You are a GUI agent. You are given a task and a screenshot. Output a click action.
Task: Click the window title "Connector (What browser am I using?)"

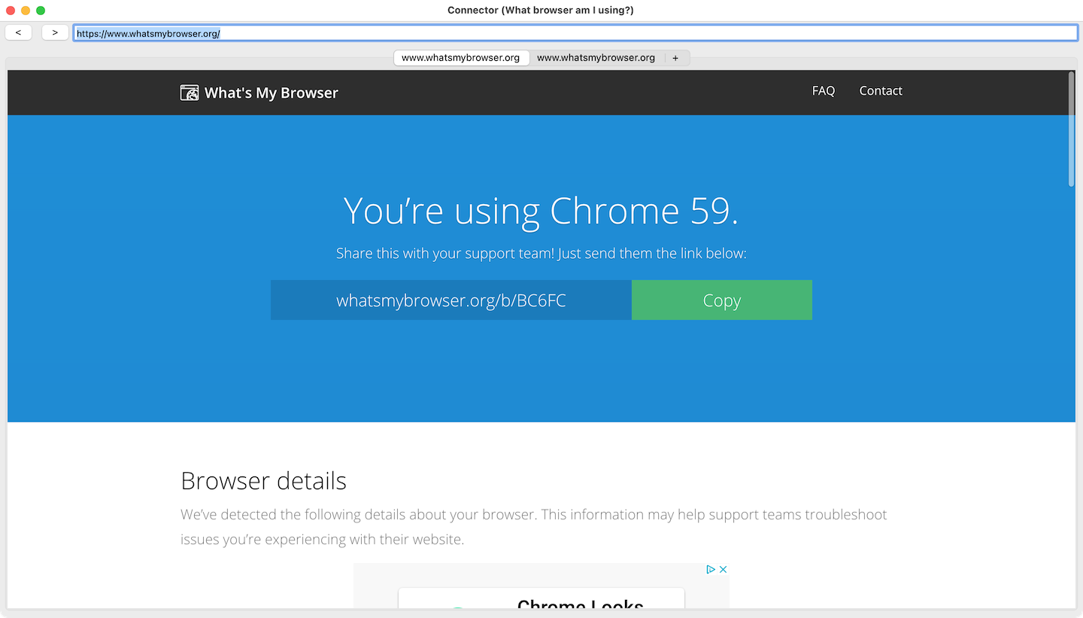(x=541, y=11)
